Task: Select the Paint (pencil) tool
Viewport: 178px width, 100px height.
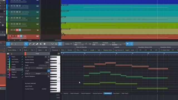Action: pos(30,44)
